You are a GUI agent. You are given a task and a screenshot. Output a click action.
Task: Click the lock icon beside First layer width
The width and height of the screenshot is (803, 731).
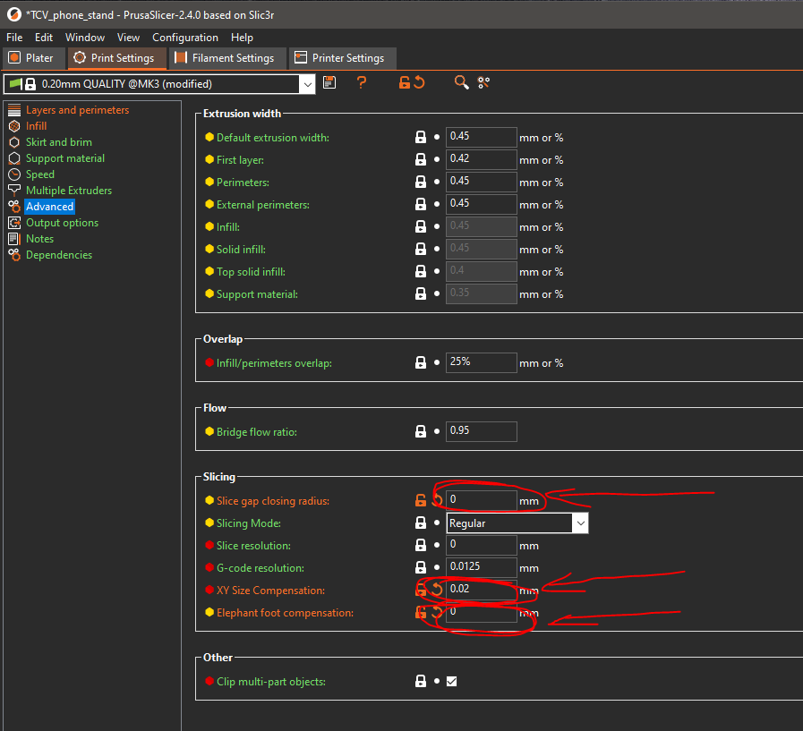click(x=421, y=160)
